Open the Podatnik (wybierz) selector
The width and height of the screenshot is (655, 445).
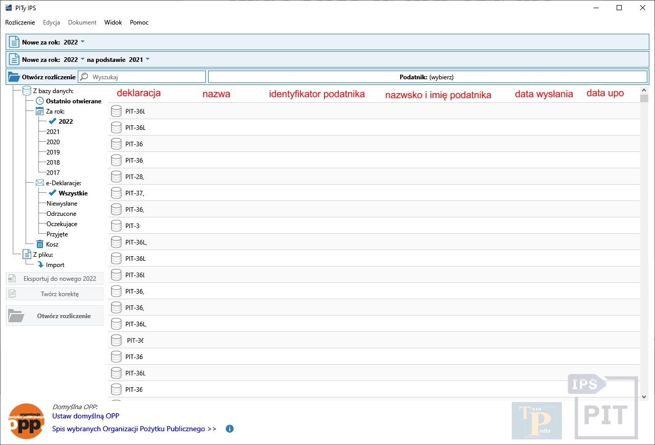click(427, 77)
